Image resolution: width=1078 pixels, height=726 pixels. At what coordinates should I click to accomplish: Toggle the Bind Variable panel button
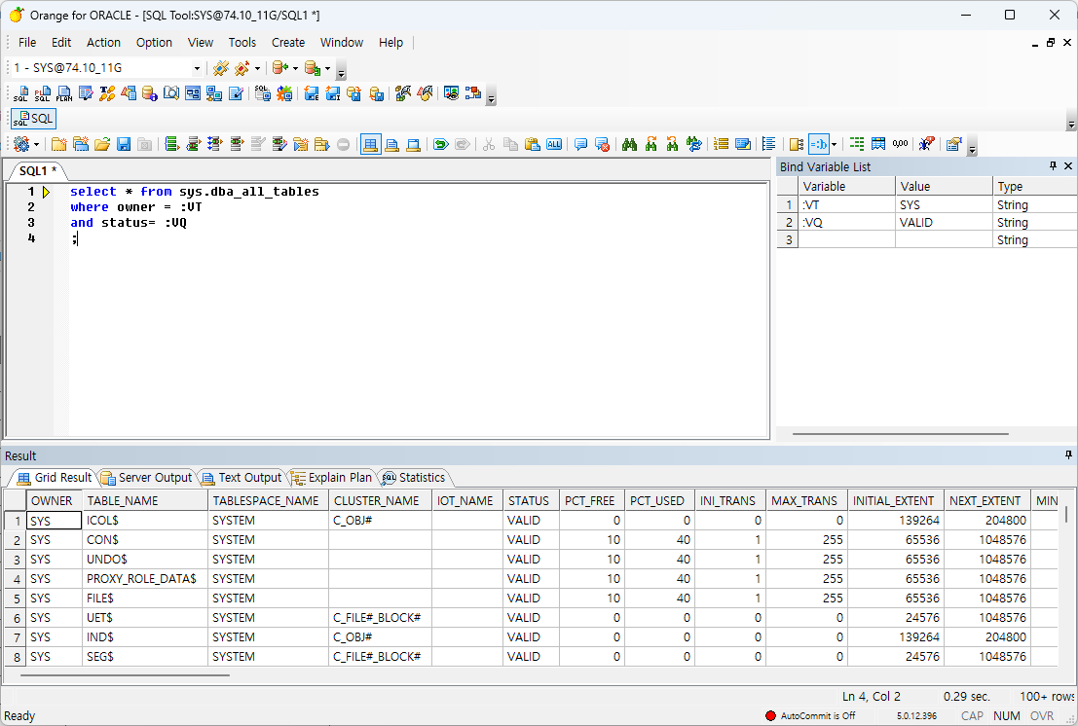pos(818,144)
